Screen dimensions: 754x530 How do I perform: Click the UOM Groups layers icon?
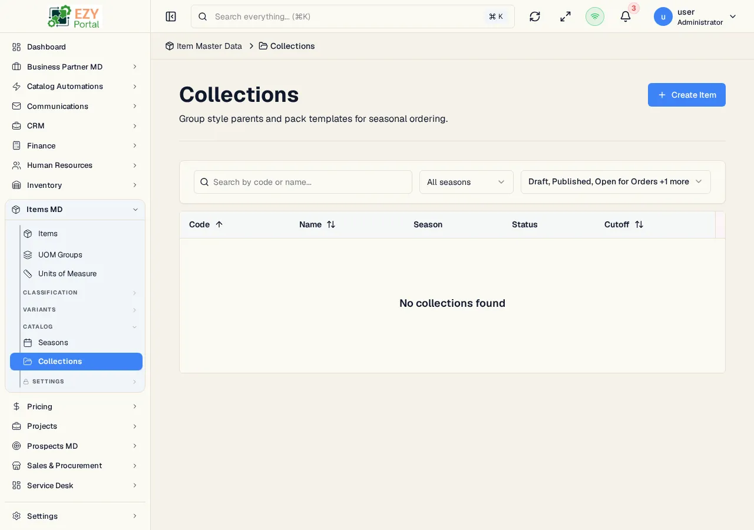(x=28, y=255)
